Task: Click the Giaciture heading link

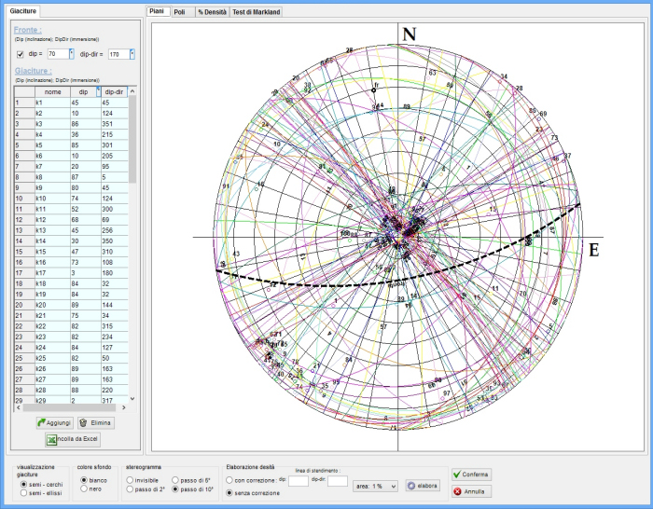Action: point(34,71)
